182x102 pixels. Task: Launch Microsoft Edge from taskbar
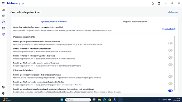point(104,100)
